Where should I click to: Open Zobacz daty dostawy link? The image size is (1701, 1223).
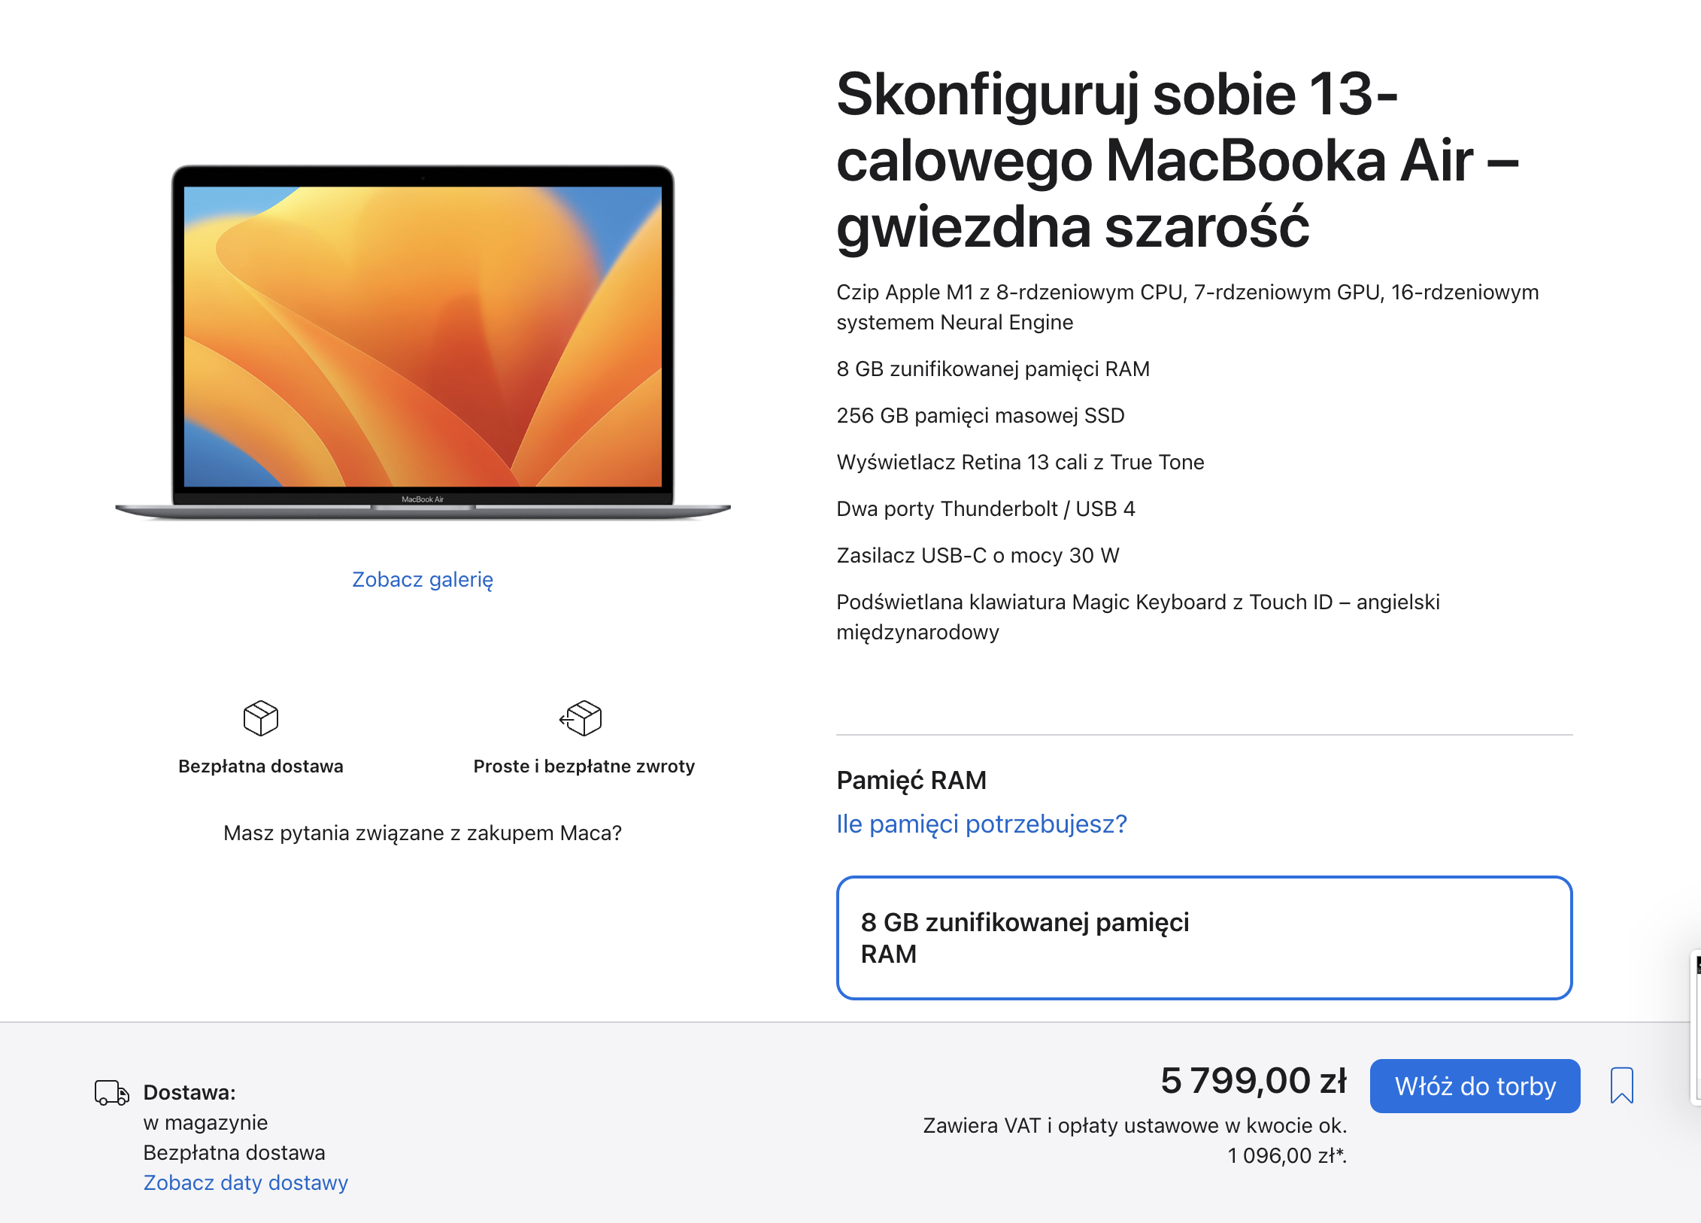point(246,1183)
